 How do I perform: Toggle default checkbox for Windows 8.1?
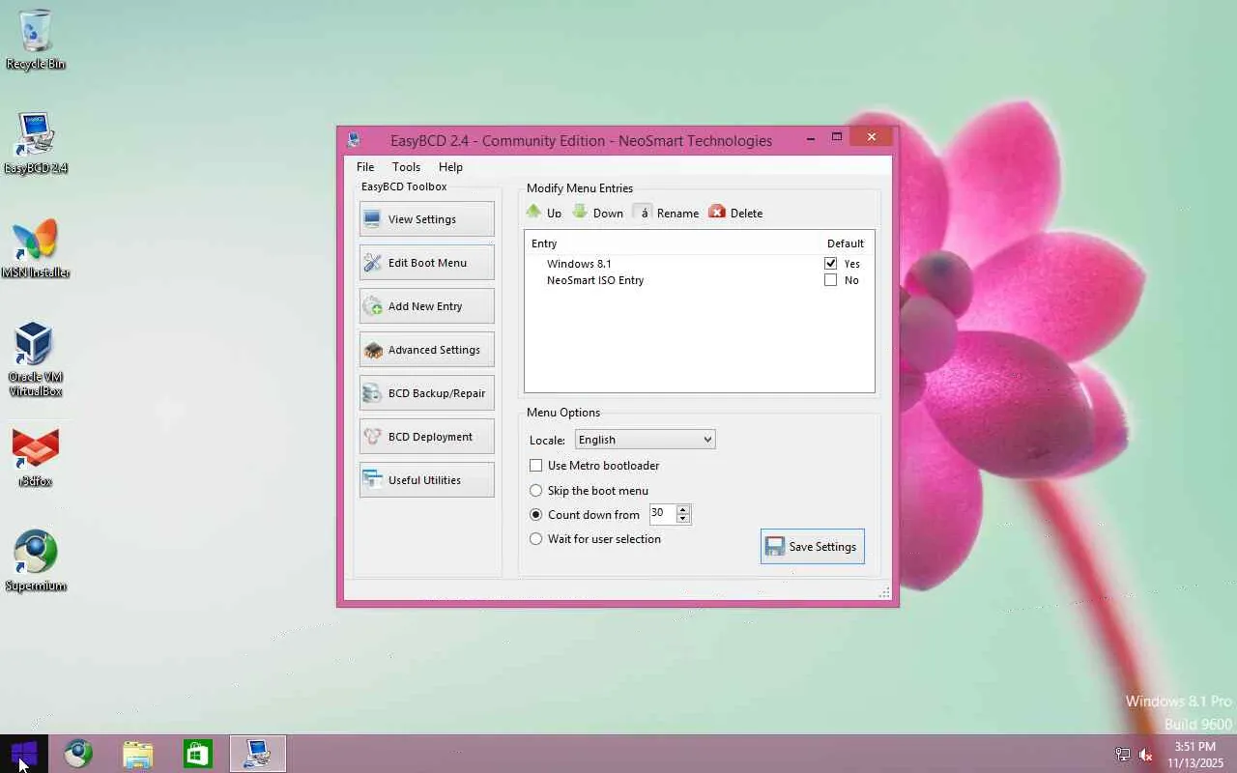pos(830,264)
